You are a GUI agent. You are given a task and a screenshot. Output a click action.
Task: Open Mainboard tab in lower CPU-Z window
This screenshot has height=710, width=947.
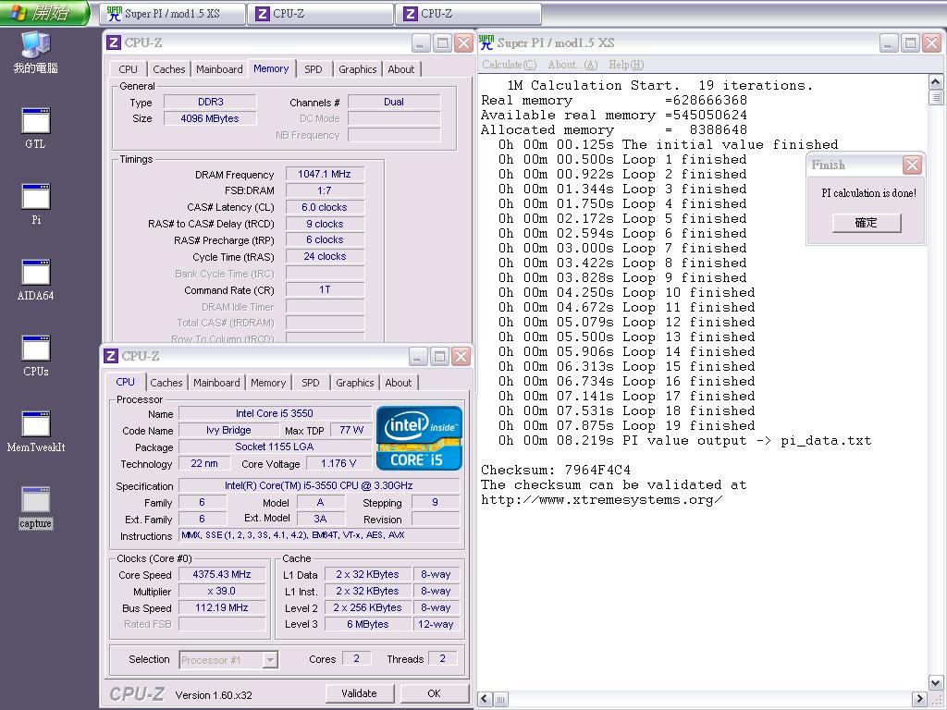tap(216, 383)
